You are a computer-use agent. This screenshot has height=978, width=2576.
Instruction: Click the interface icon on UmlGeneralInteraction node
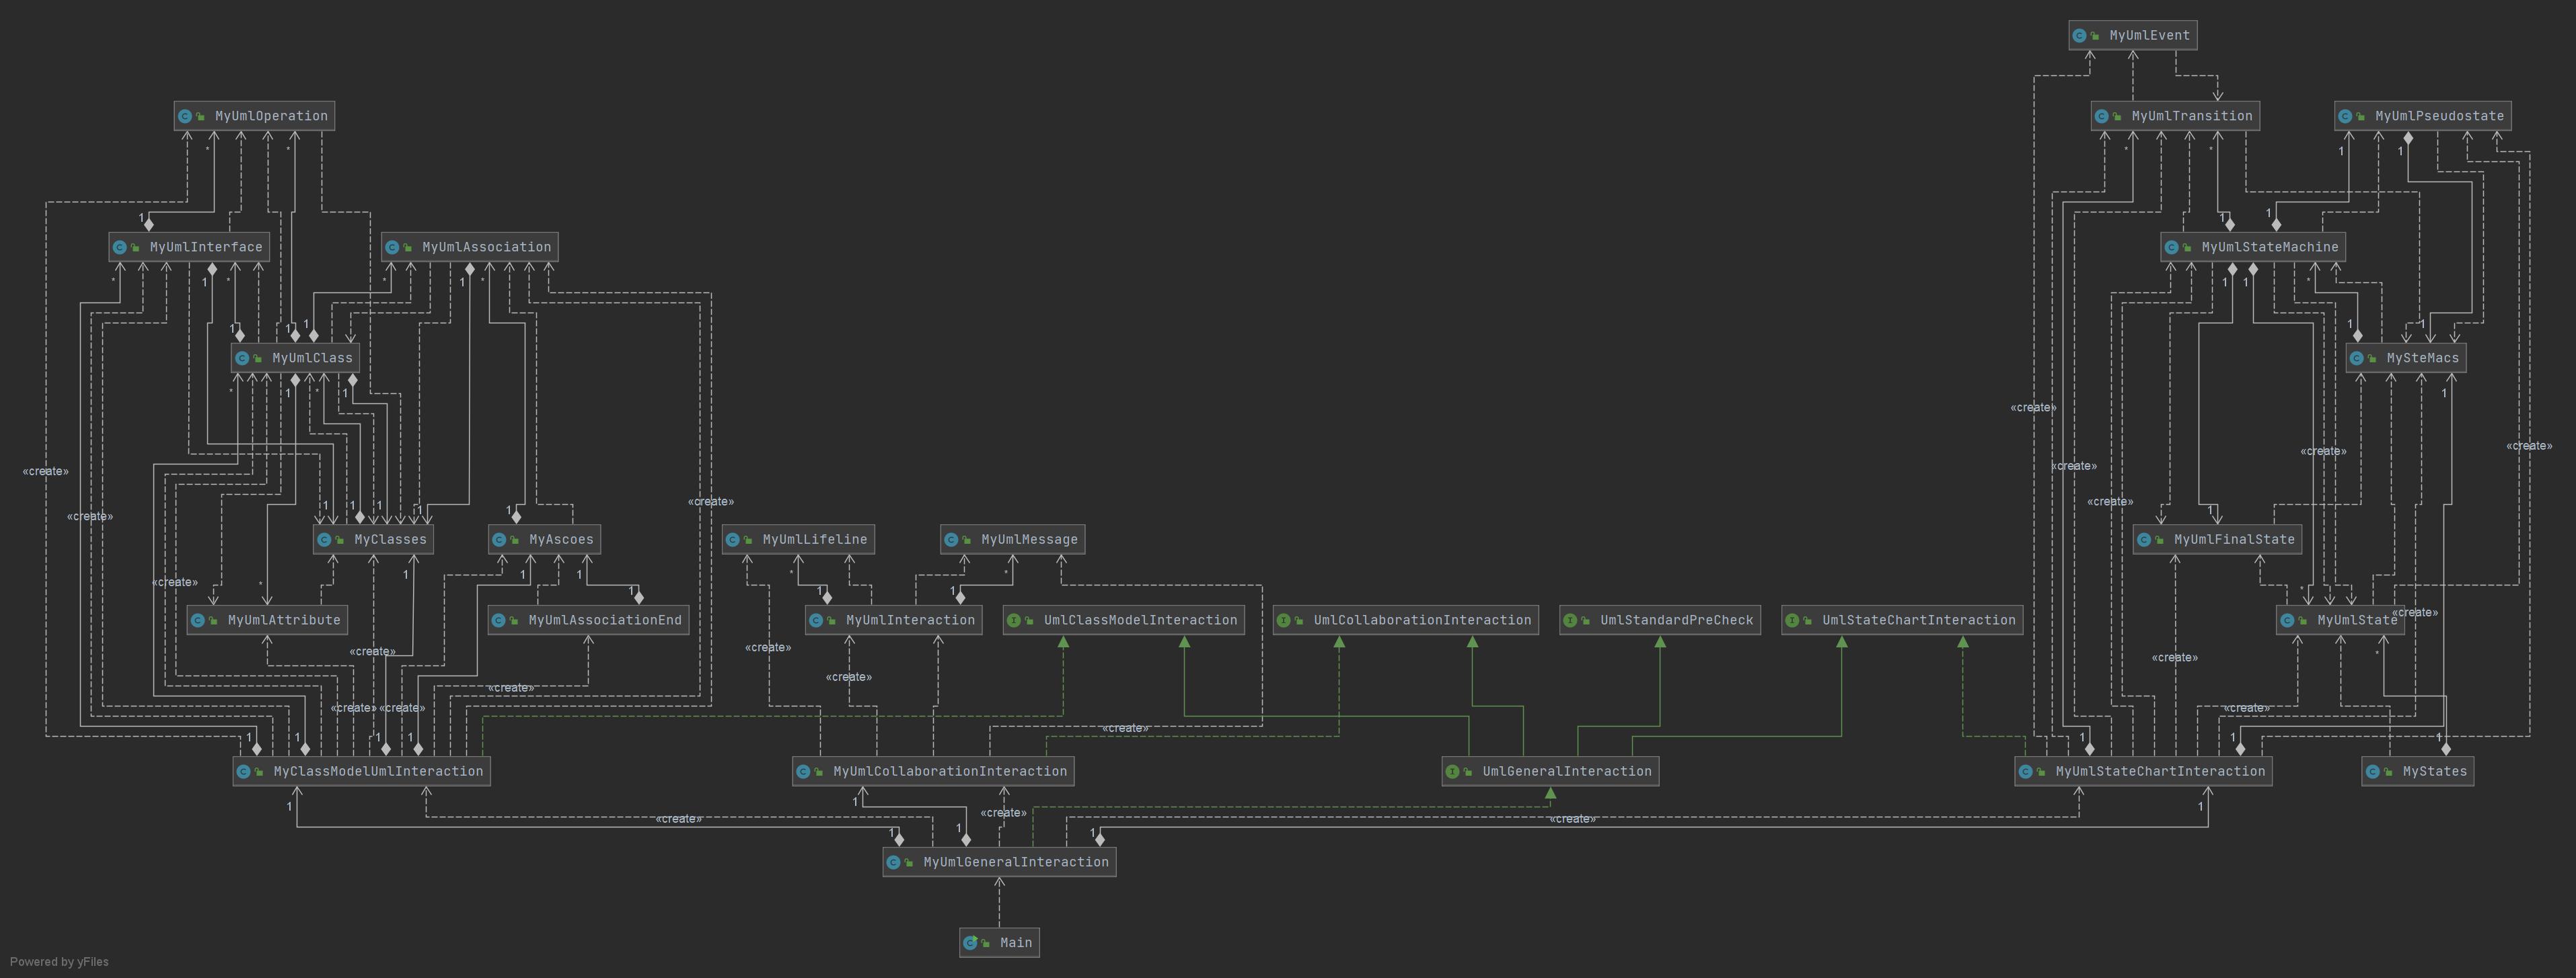pos(1453,772)
